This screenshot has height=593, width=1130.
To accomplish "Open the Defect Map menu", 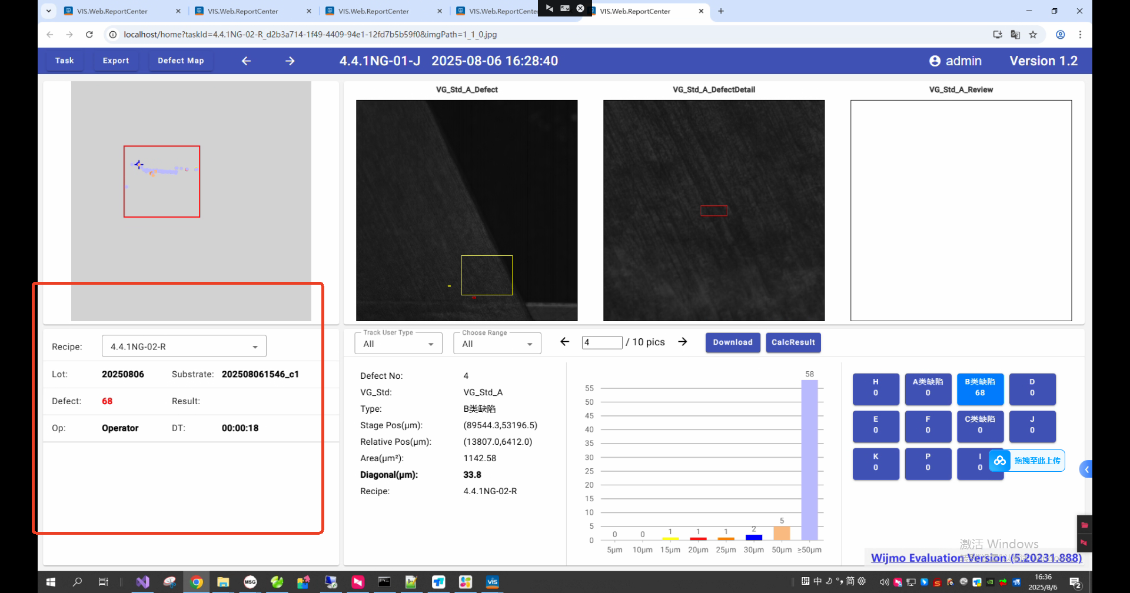I will (181, 61).
